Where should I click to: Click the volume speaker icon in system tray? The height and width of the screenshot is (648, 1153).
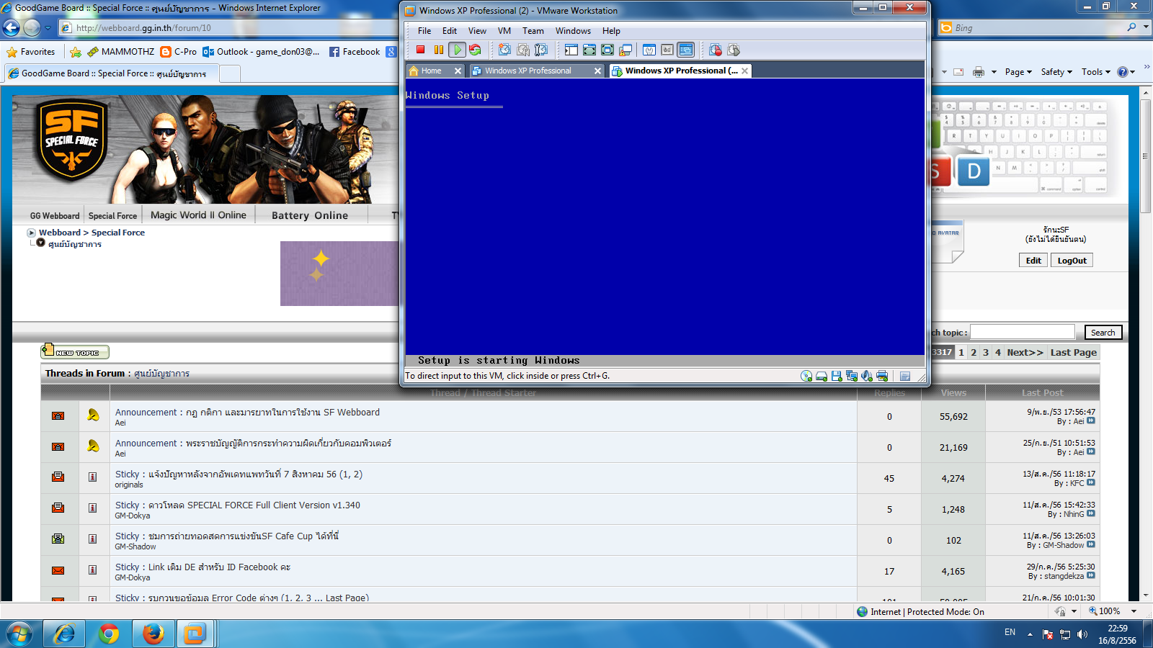pos(1082,634)
